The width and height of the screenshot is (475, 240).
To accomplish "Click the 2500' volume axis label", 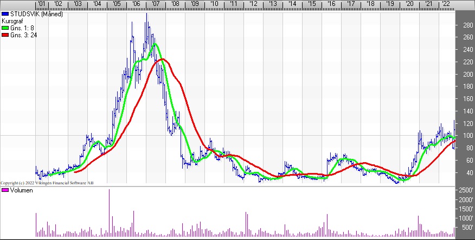I will tap(466, 190).
